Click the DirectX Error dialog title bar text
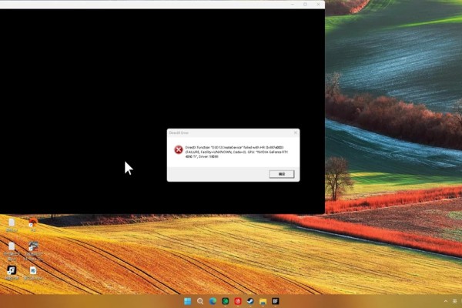 pos(179,133)
